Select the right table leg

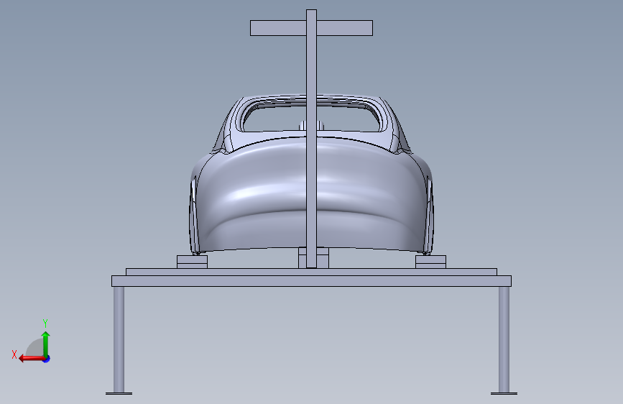point(504,340)
